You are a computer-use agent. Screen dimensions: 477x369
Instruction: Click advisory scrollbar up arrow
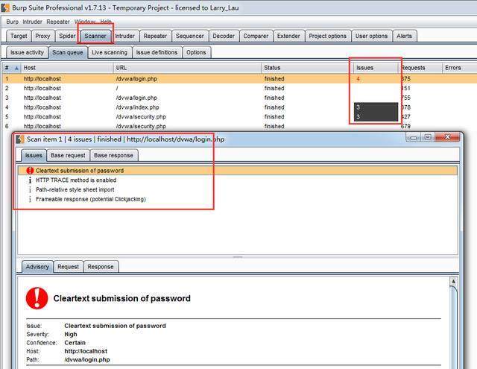pos(453,281)
